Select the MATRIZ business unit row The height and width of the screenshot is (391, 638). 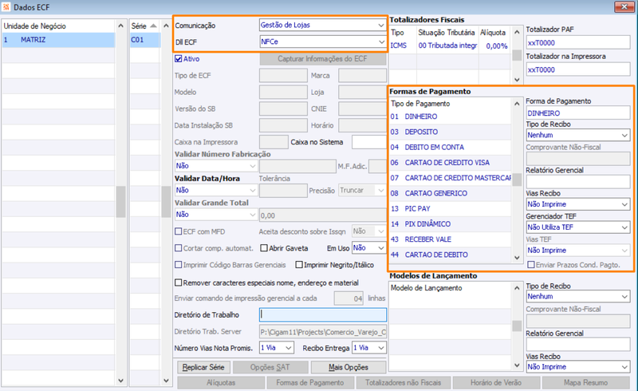click(58, 40)
